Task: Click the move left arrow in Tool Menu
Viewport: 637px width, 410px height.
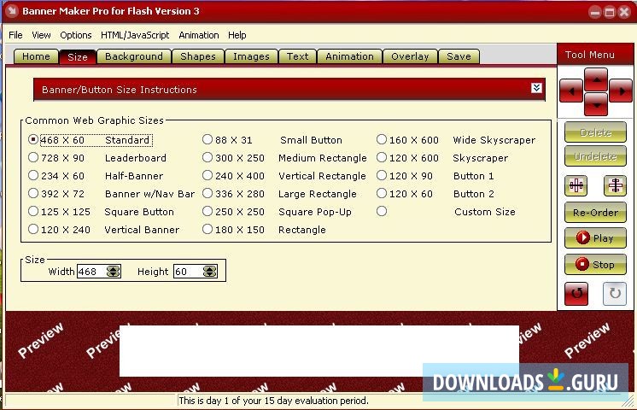Action: (571, 91)
